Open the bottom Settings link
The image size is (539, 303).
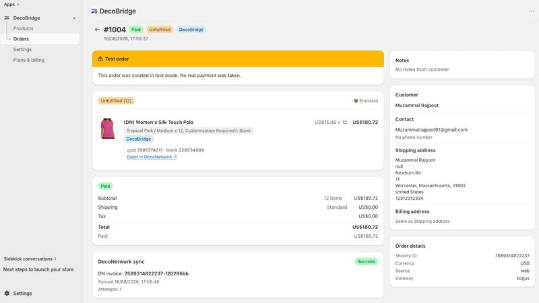point(22,294)
